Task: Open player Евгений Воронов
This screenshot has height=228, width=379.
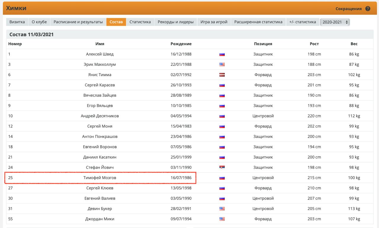Action: [100, 147]
